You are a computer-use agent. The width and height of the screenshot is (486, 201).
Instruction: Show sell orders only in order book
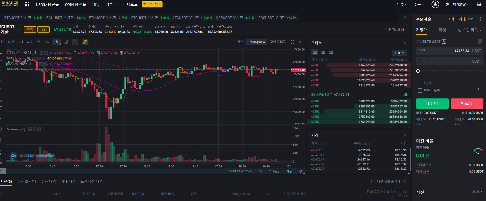[331, 52]
